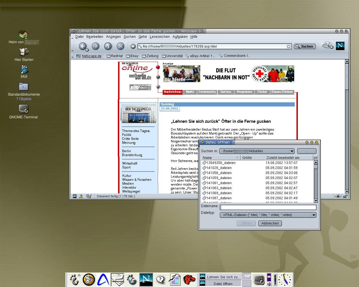Open the GNOME foot main menu in panel
Screen dimensions: 359x287
point(74,279)
